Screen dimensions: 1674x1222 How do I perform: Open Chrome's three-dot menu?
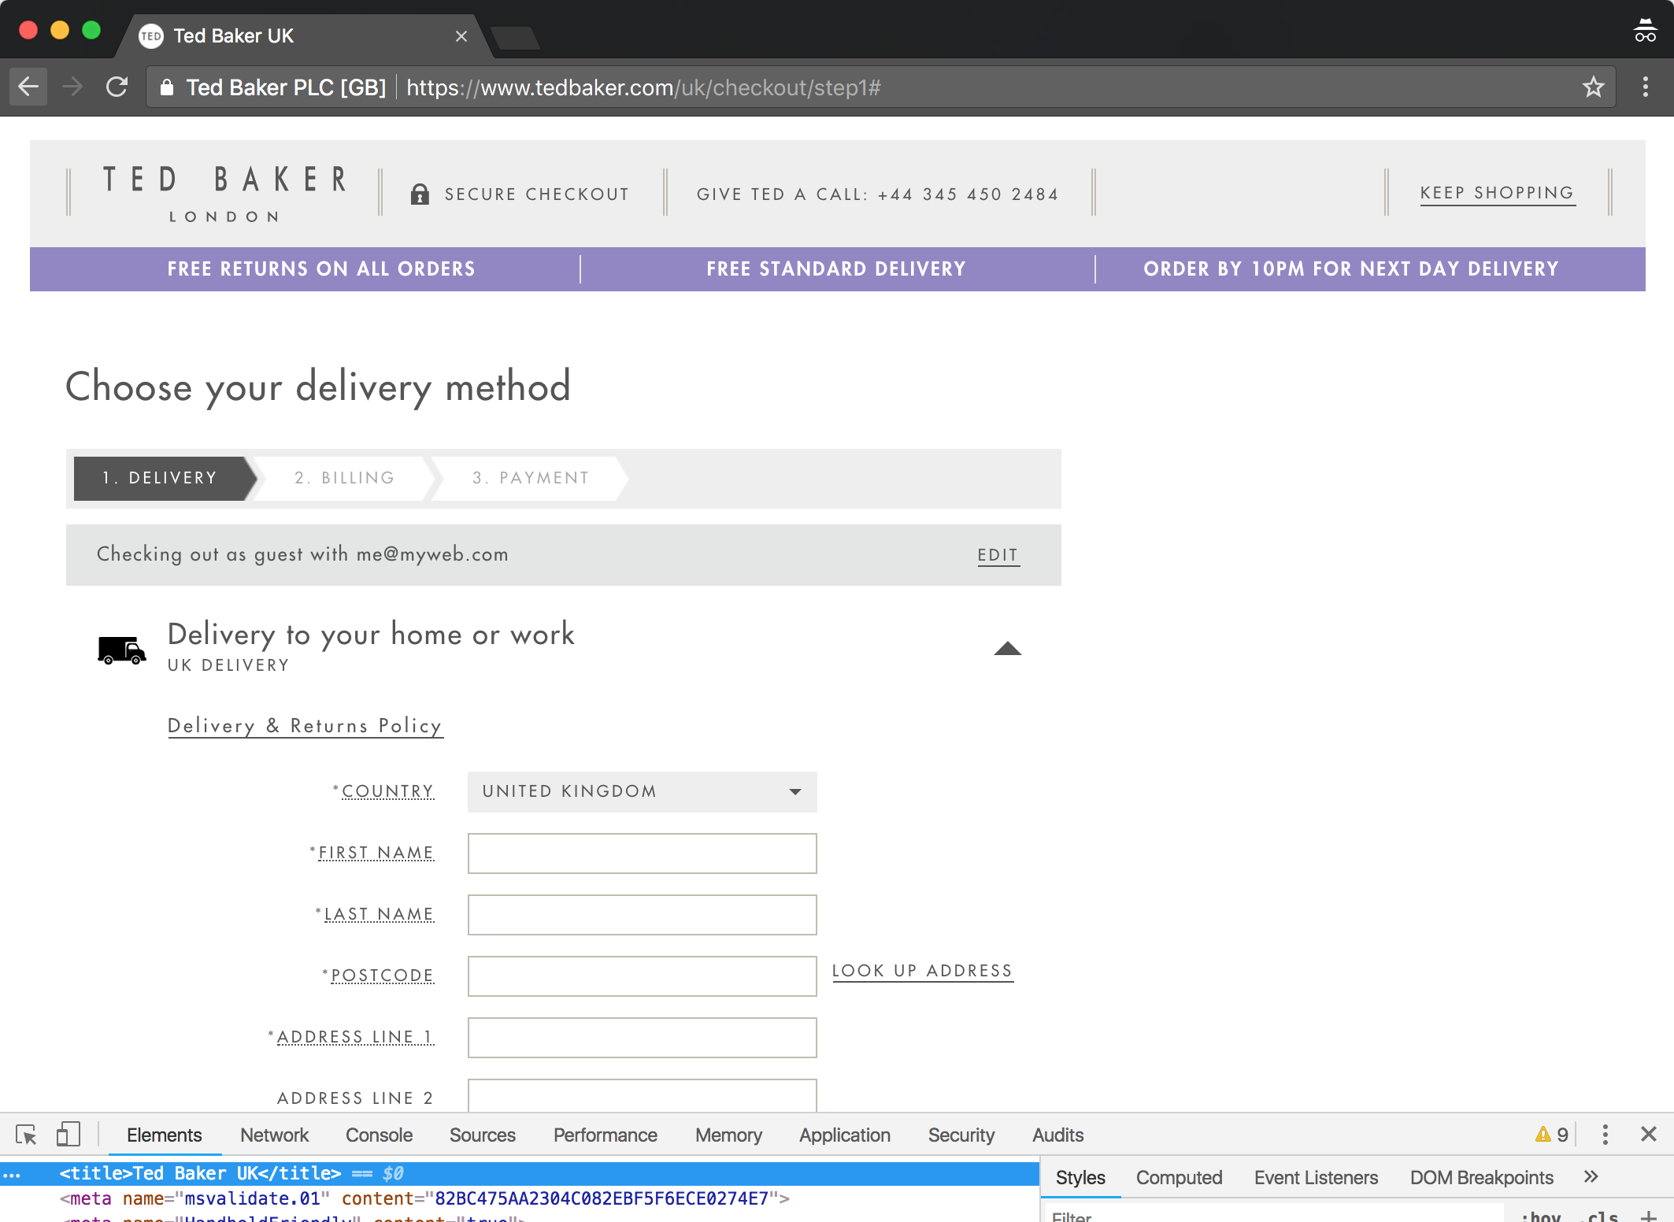click(x=1646, y=87)
